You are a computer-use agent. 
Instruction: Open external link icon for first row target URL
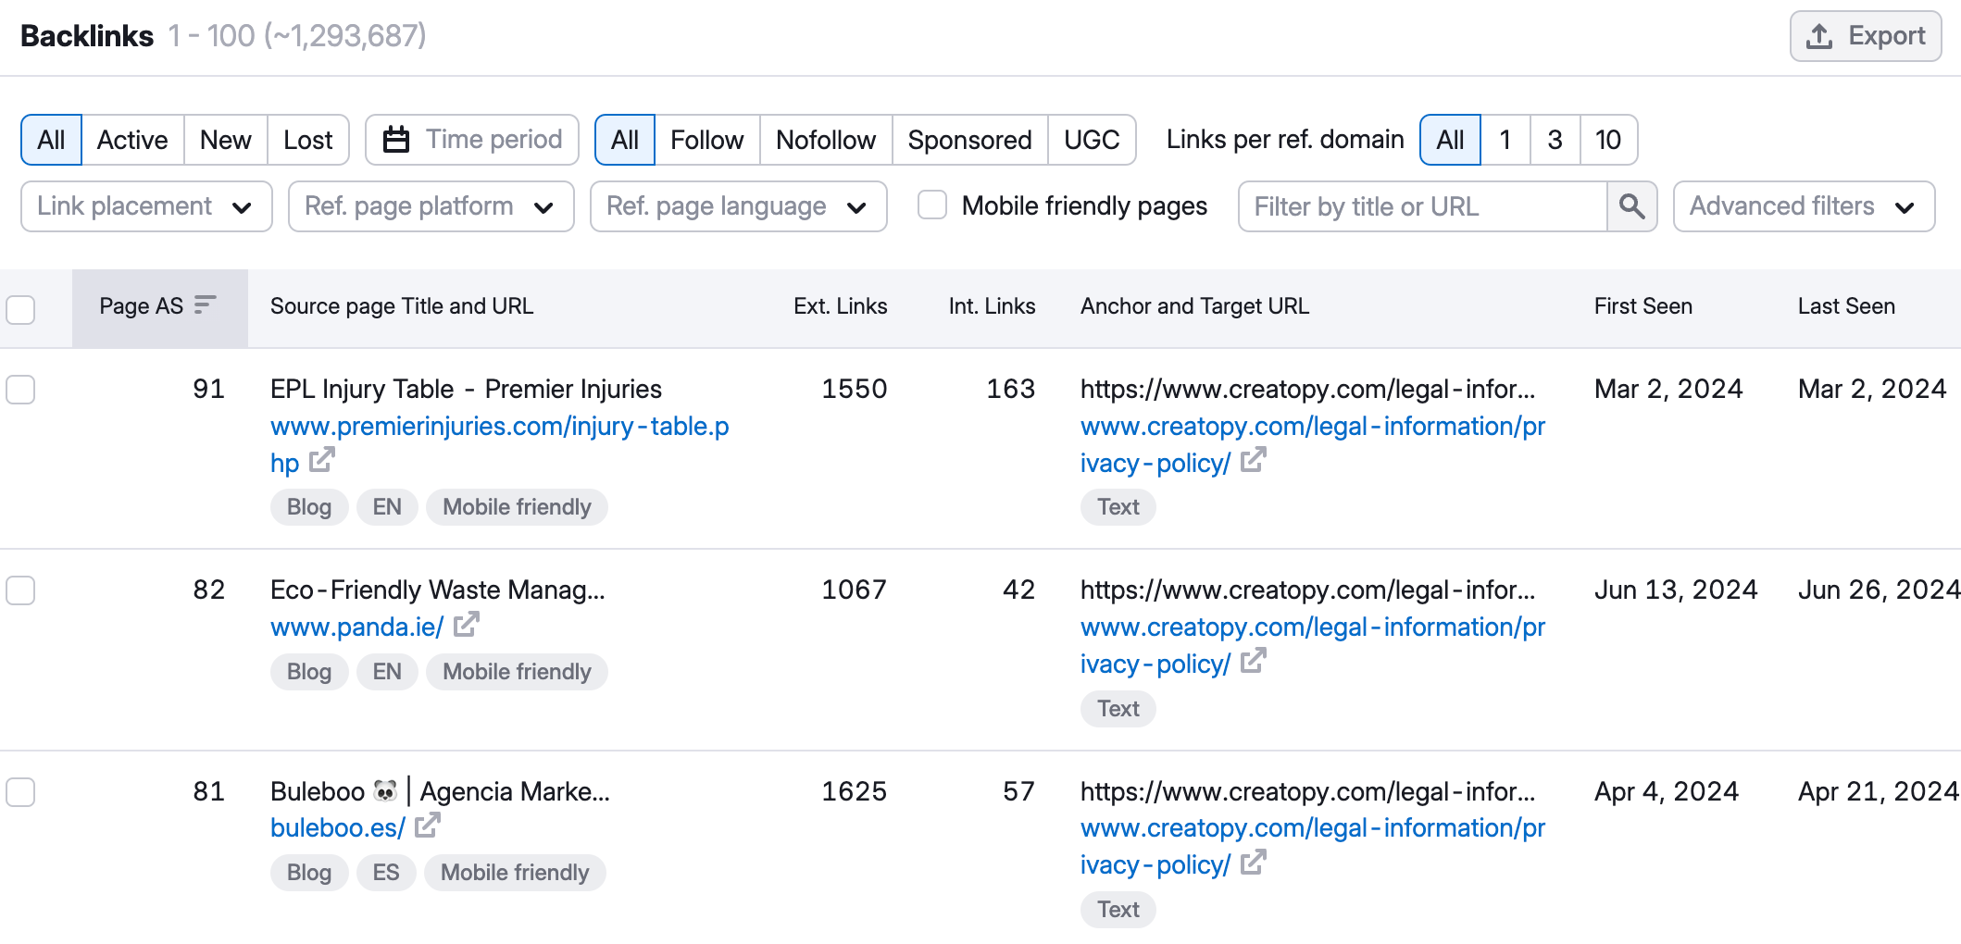click(1253, 460)
